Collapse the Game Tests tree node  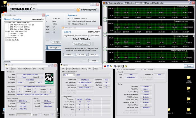point(6,23)
